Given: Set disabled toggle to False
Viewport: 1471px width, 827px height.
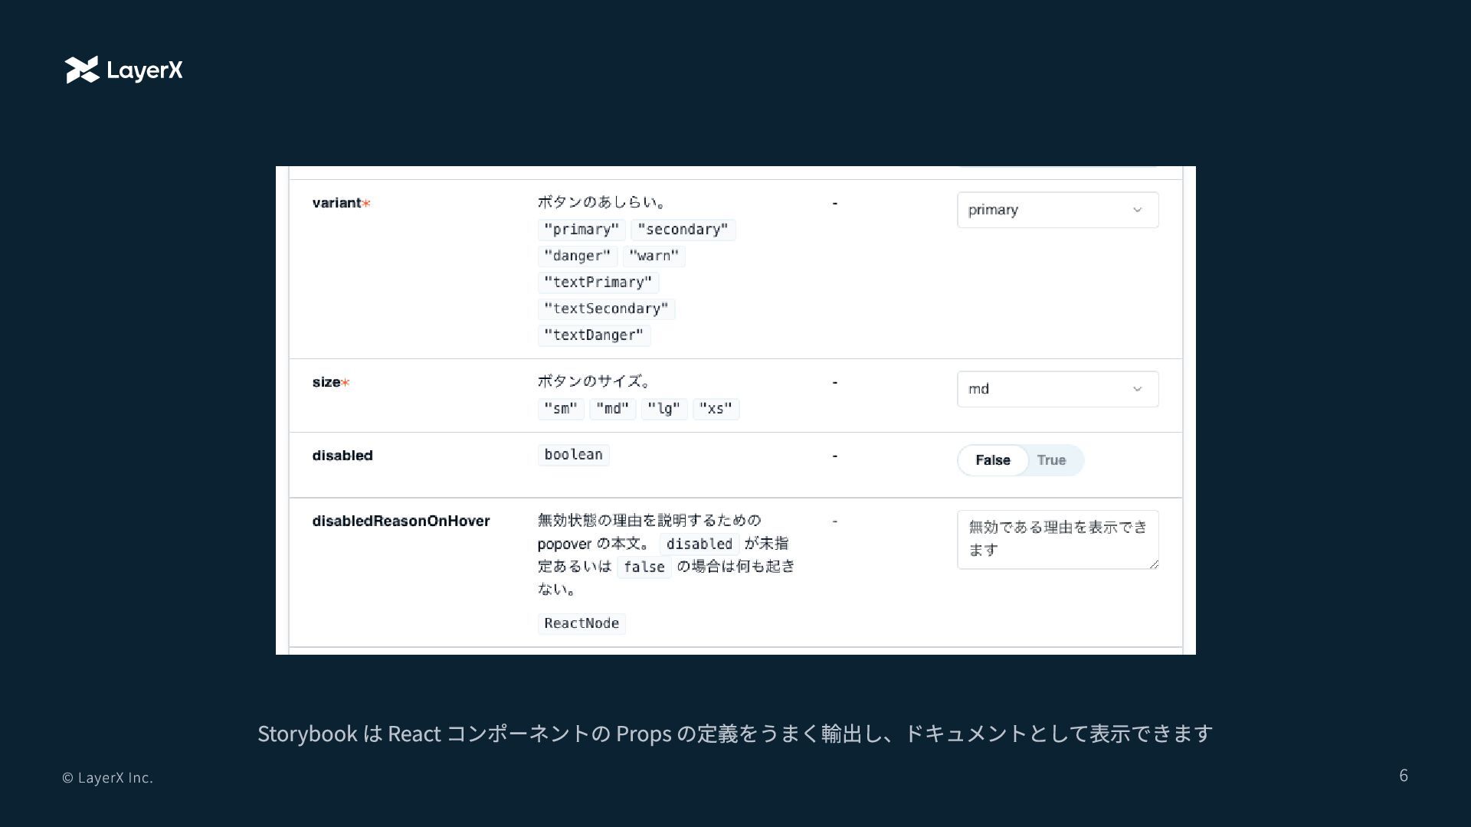Looking at the screenshot, I should (x=992, y=460).
